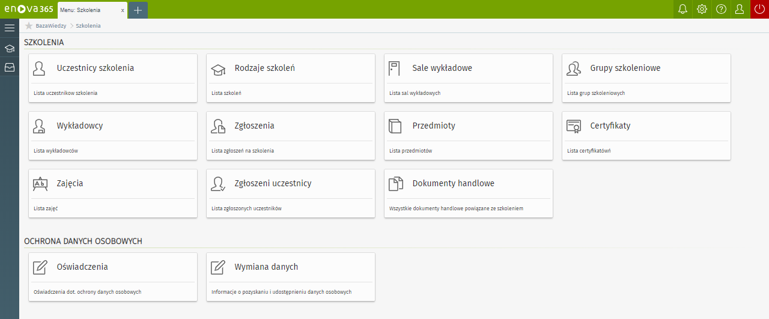The height and width of the screenshot is (319, 769).
Task: Open the hamburger menu in sidebar
Action: [10, 28]
